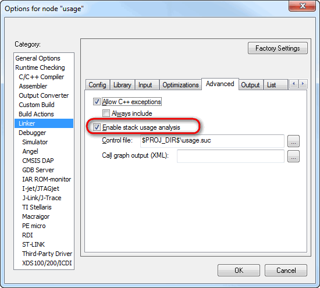Toggle Allow C++ exceptions checkbox
Viewport: 320px width, 288px height.
pyautogui.click(x=97, y=102)
